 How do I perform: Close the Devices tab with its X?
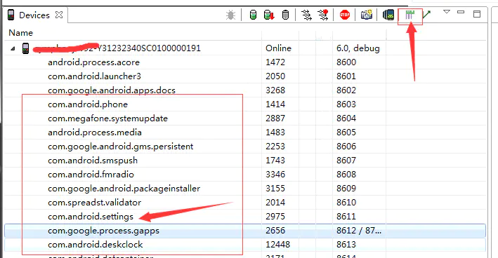pos(59,15)
